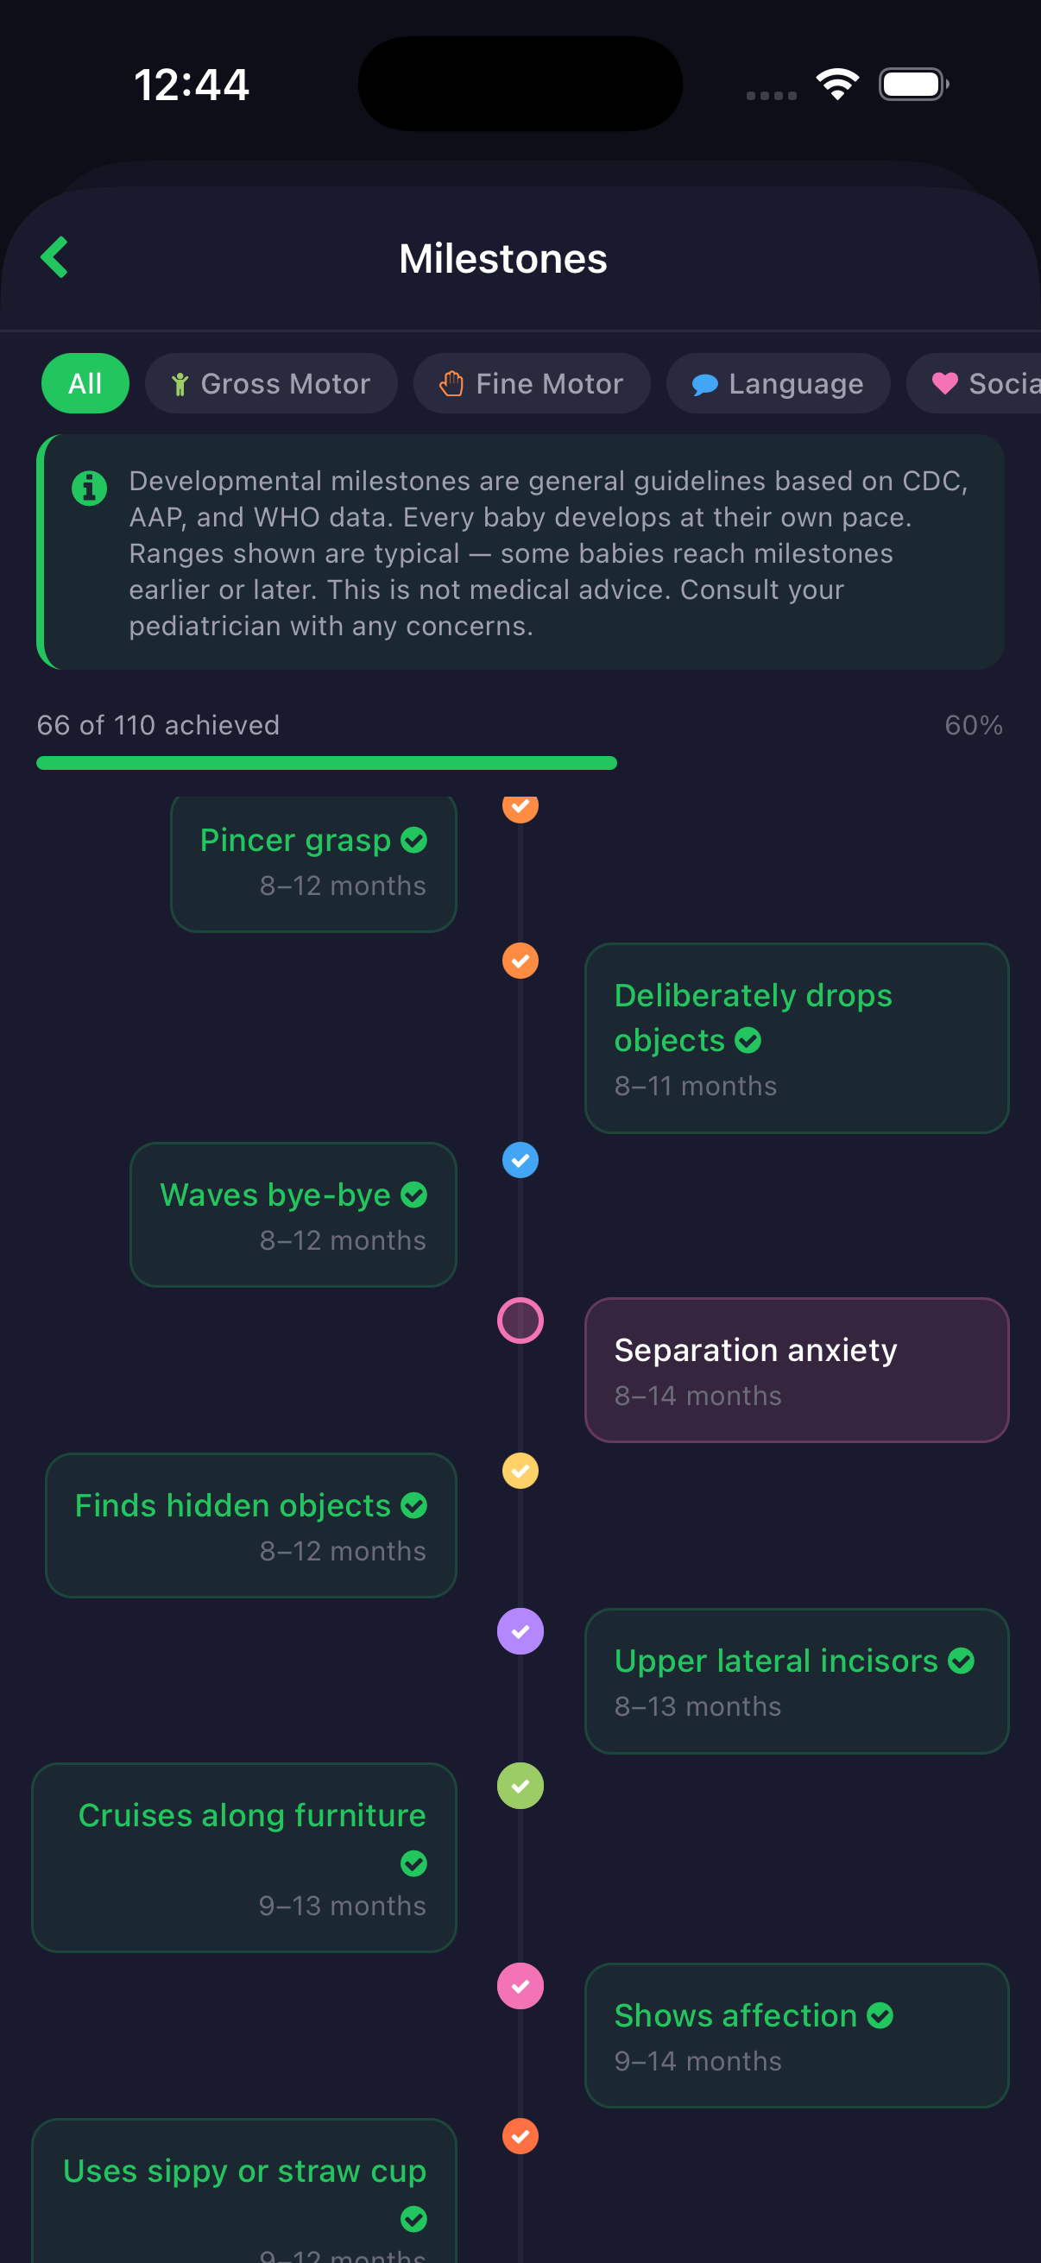
Task: Tap the purple Upper lateral incisors marker
Action: coord(520,1631)
